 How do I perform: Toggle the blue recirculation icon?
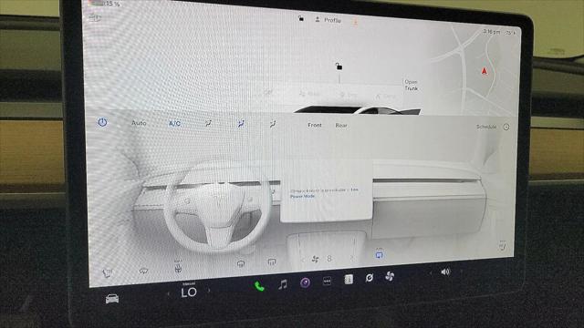click(380, 255)
